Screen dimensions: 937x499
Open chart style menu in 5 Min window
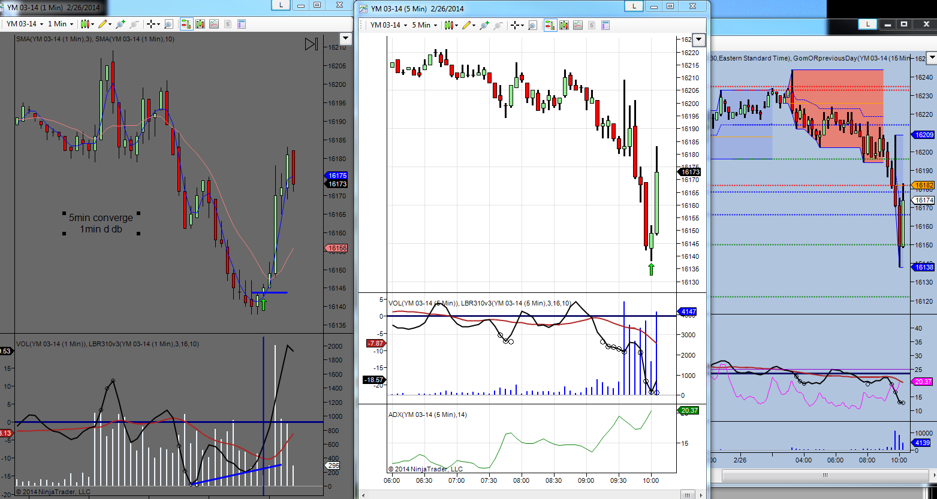point(451,25)
